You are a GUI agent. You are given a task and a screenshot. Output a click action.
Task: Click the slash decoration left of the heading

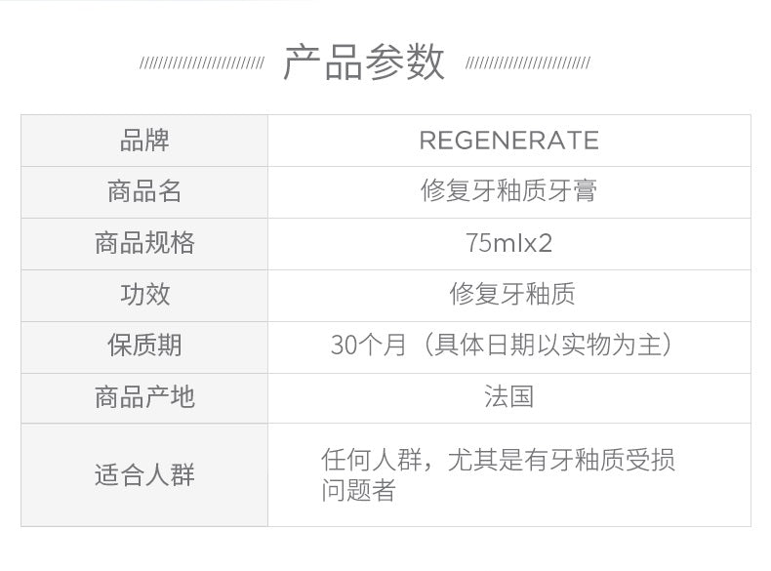point(201,64)
